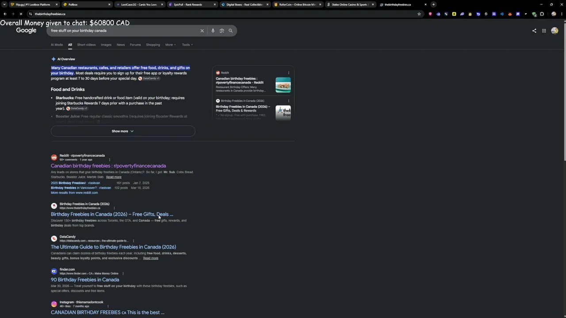Open more options for finder.com result

123,273
